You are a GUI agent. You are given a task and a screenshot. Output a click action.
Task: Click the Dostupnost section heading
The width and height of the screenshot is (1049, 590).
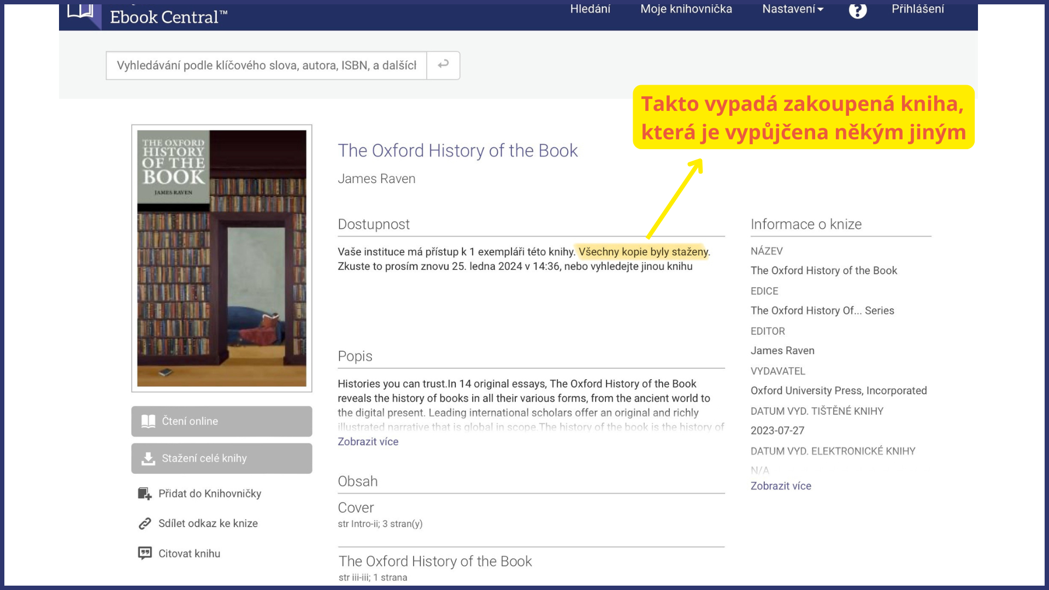pyautogui.click(x=374, y=224)
